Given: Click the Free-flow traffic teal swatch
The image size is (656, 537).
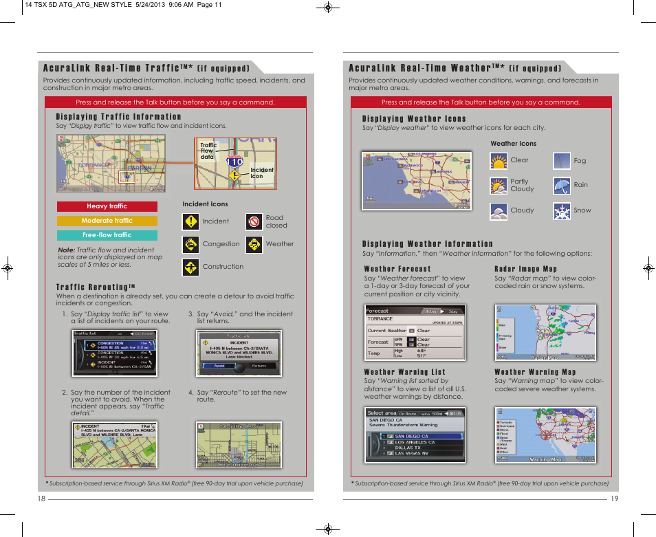Looking at the screenshot, I should click(107, 235).
